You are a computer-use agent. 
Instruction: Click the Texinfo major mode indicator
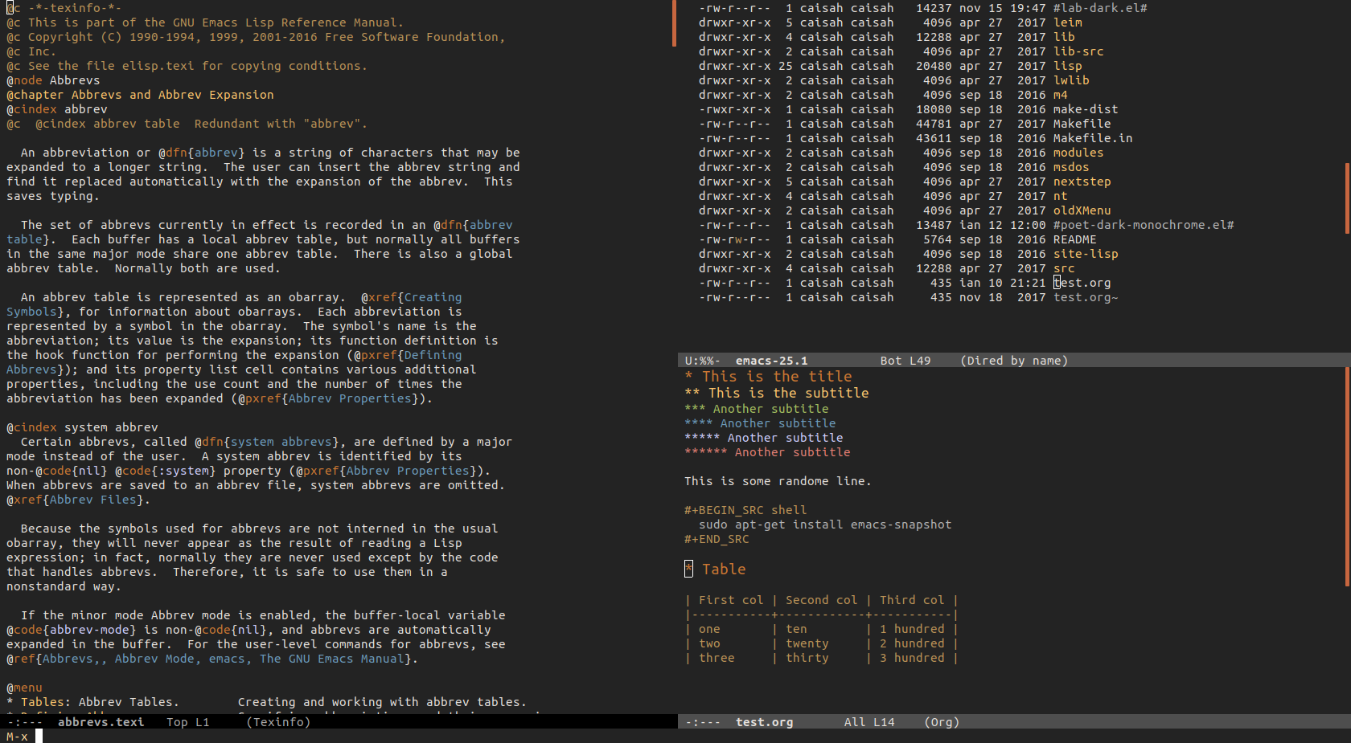(x=278, y=722)
